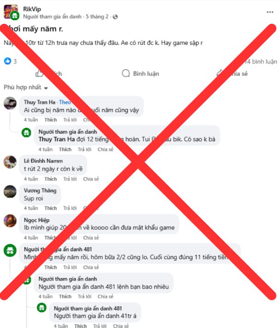The width and height of the screenshot is (278, 328).
Task: Click the anonymous icon on the 41tr reply
Action: tap(41, 308)
